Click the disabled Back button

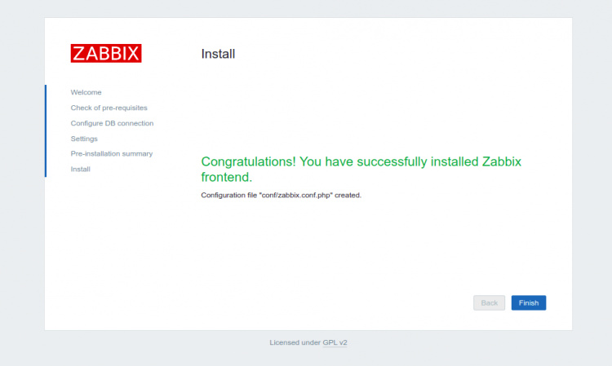[x=489, y=302]
